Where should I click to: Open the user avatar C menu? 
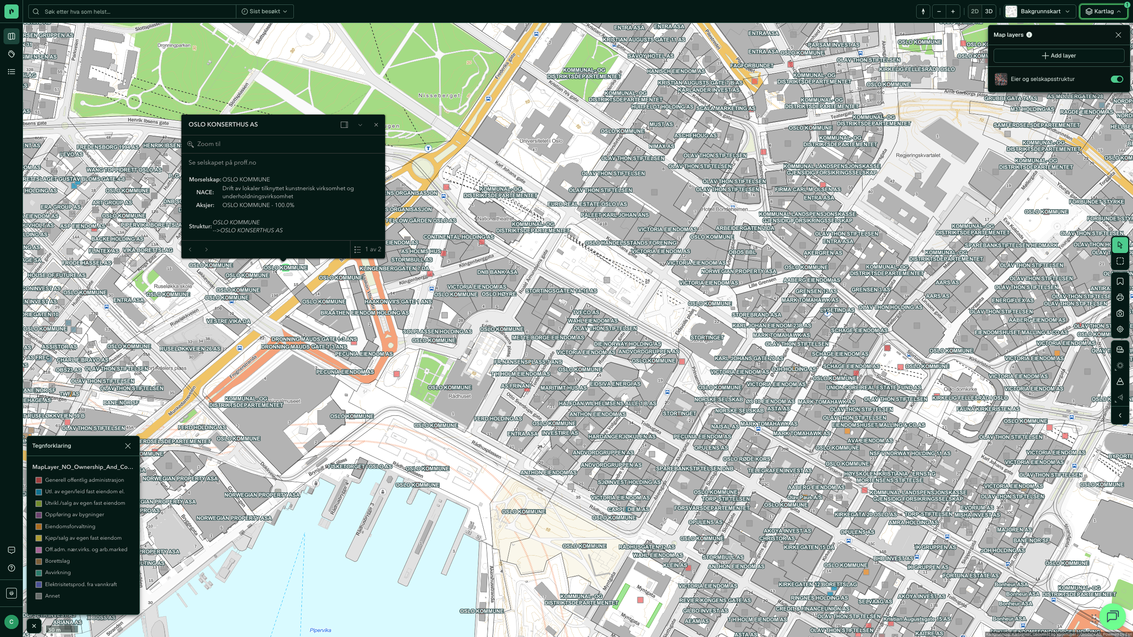12,622
